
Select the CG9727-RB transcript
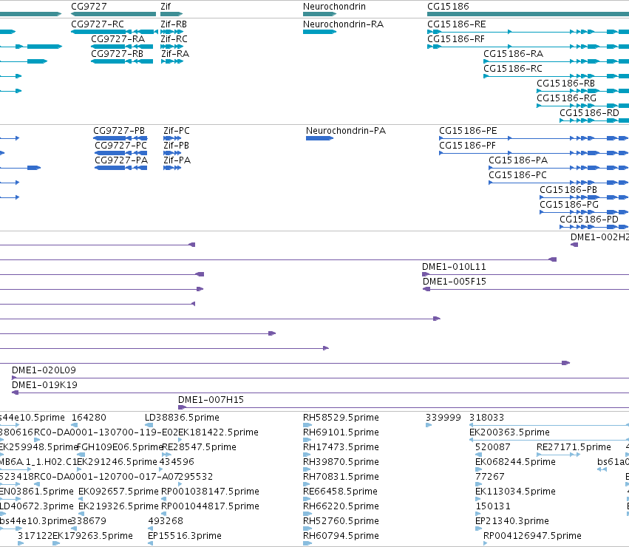(117, 54)
